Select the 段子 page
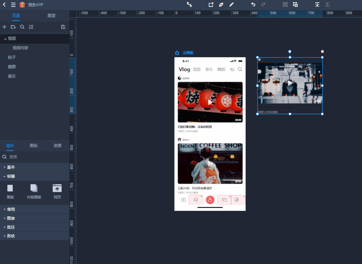The image size is (362, 264). click(12, 57)
